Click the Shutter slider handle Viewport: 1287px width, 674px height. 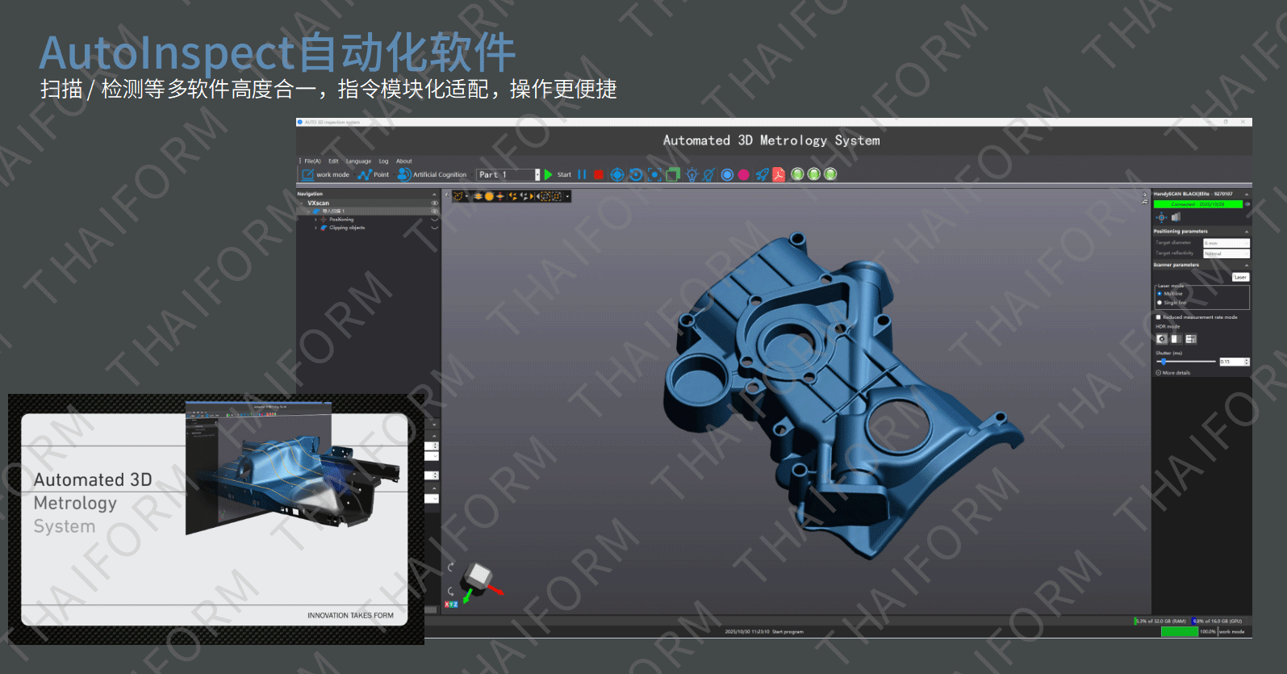coord(1164,362)
